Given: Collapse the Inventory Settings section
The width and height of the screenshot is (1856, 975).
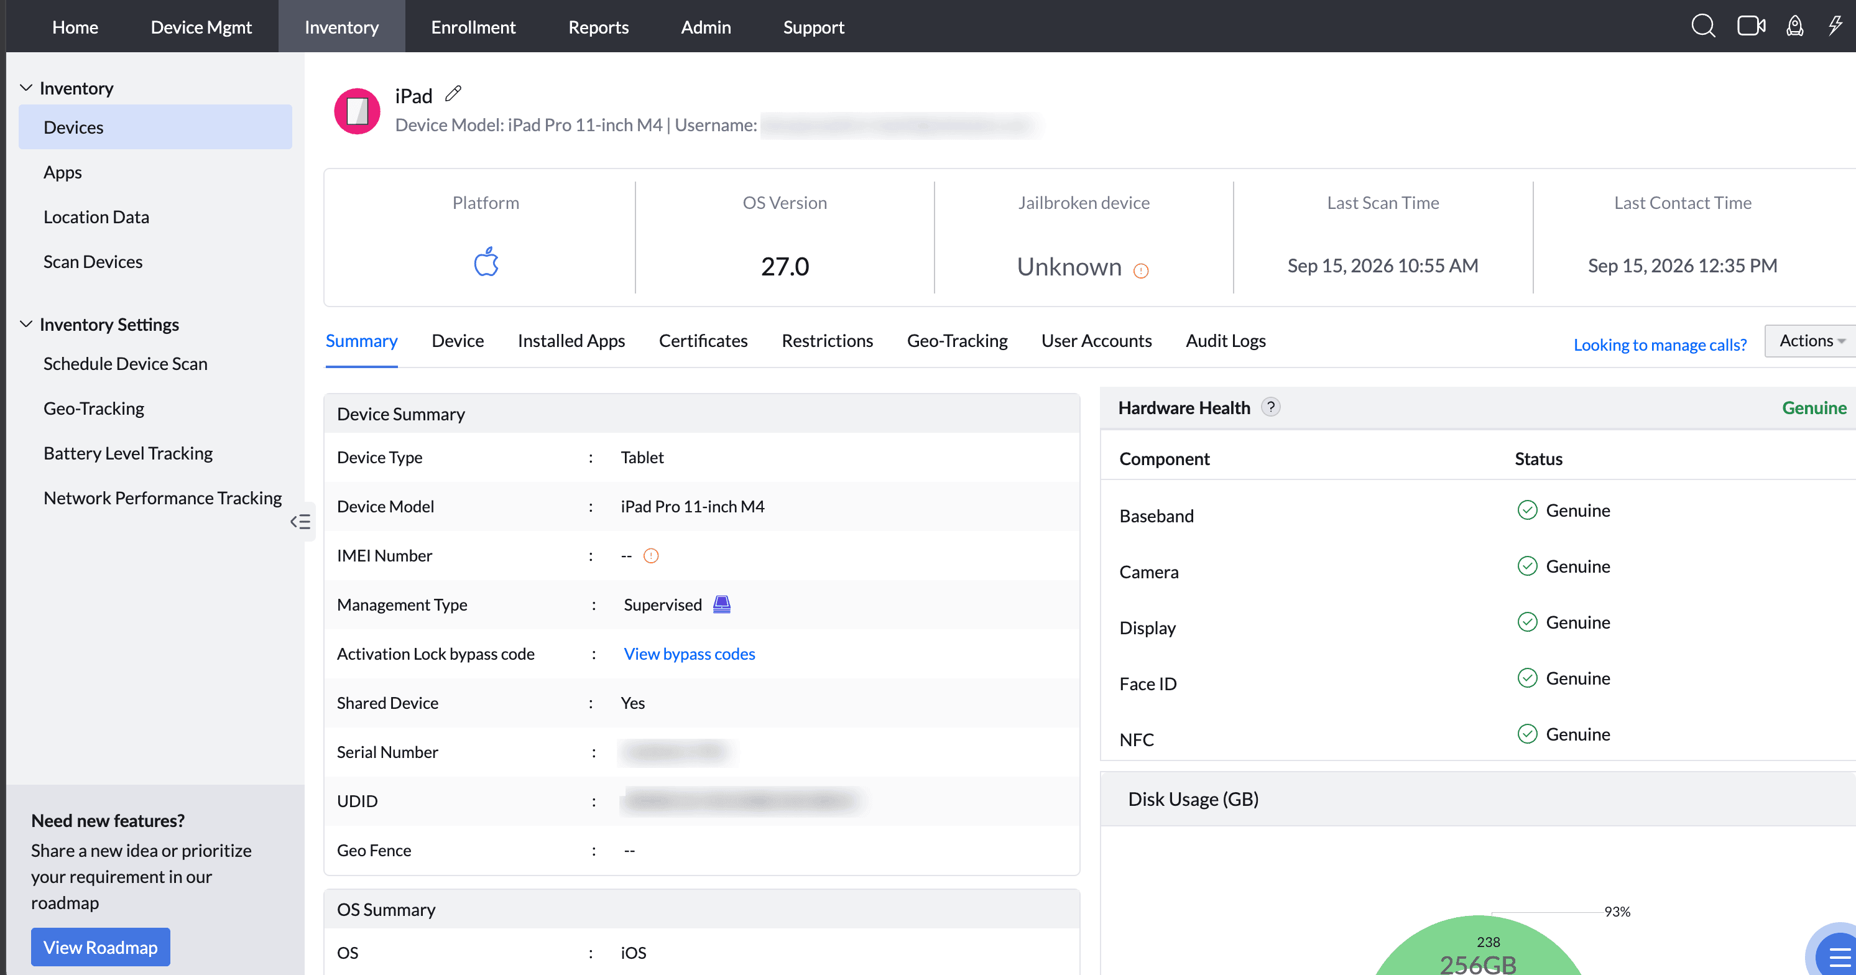Looking at the screenshot, I should coord(26,325).
